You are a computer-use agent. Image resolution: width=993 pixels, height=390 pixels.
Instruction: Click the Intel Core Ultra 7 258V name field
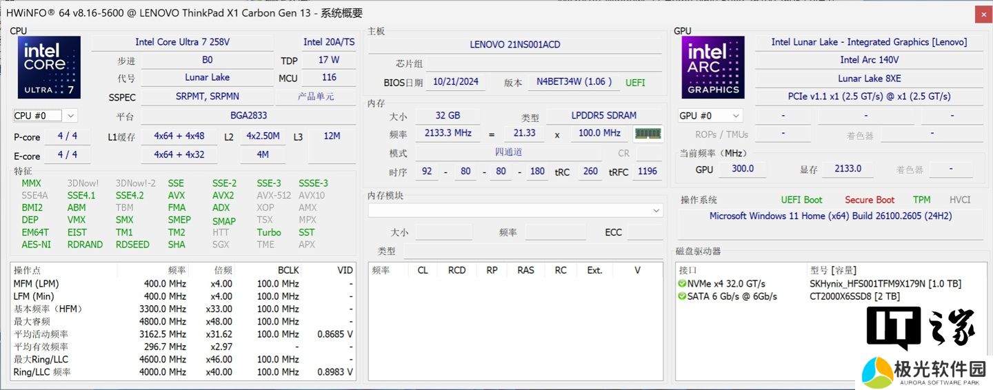(182, 42)
